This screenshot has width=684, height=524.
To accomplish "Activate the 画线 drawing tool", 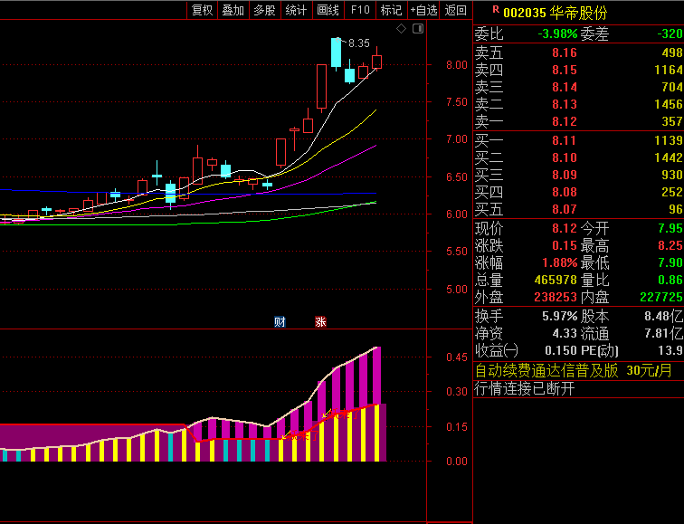I will (328, 10).
